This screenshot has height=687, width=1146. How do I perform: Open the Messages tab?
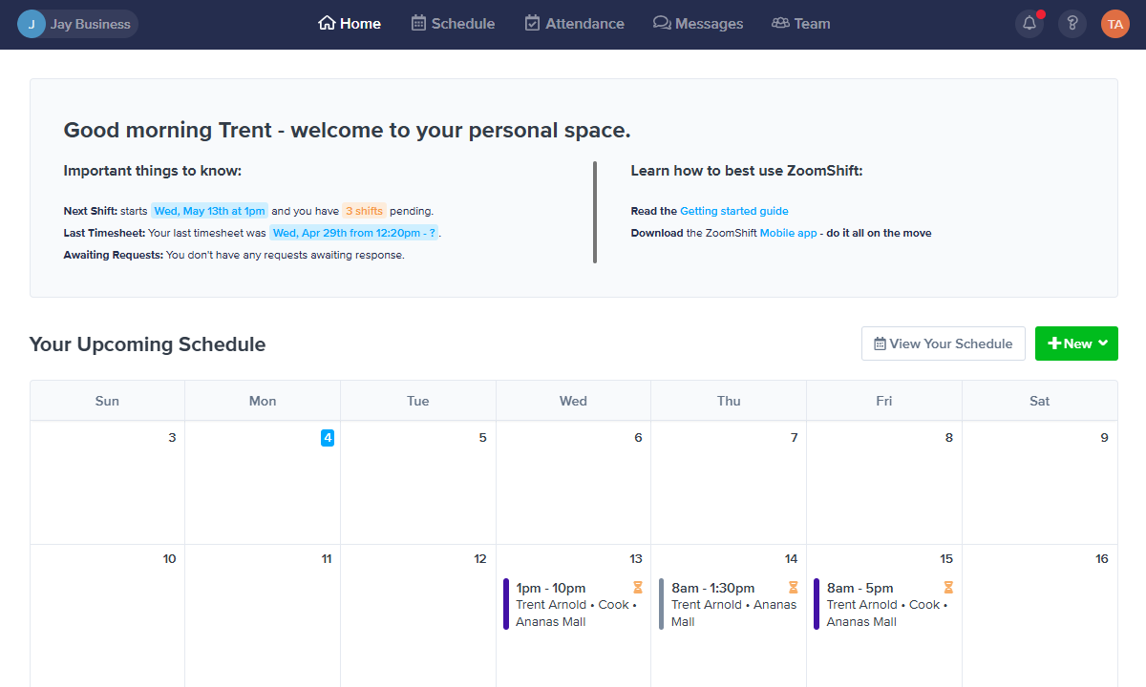(x=698, y=23)
